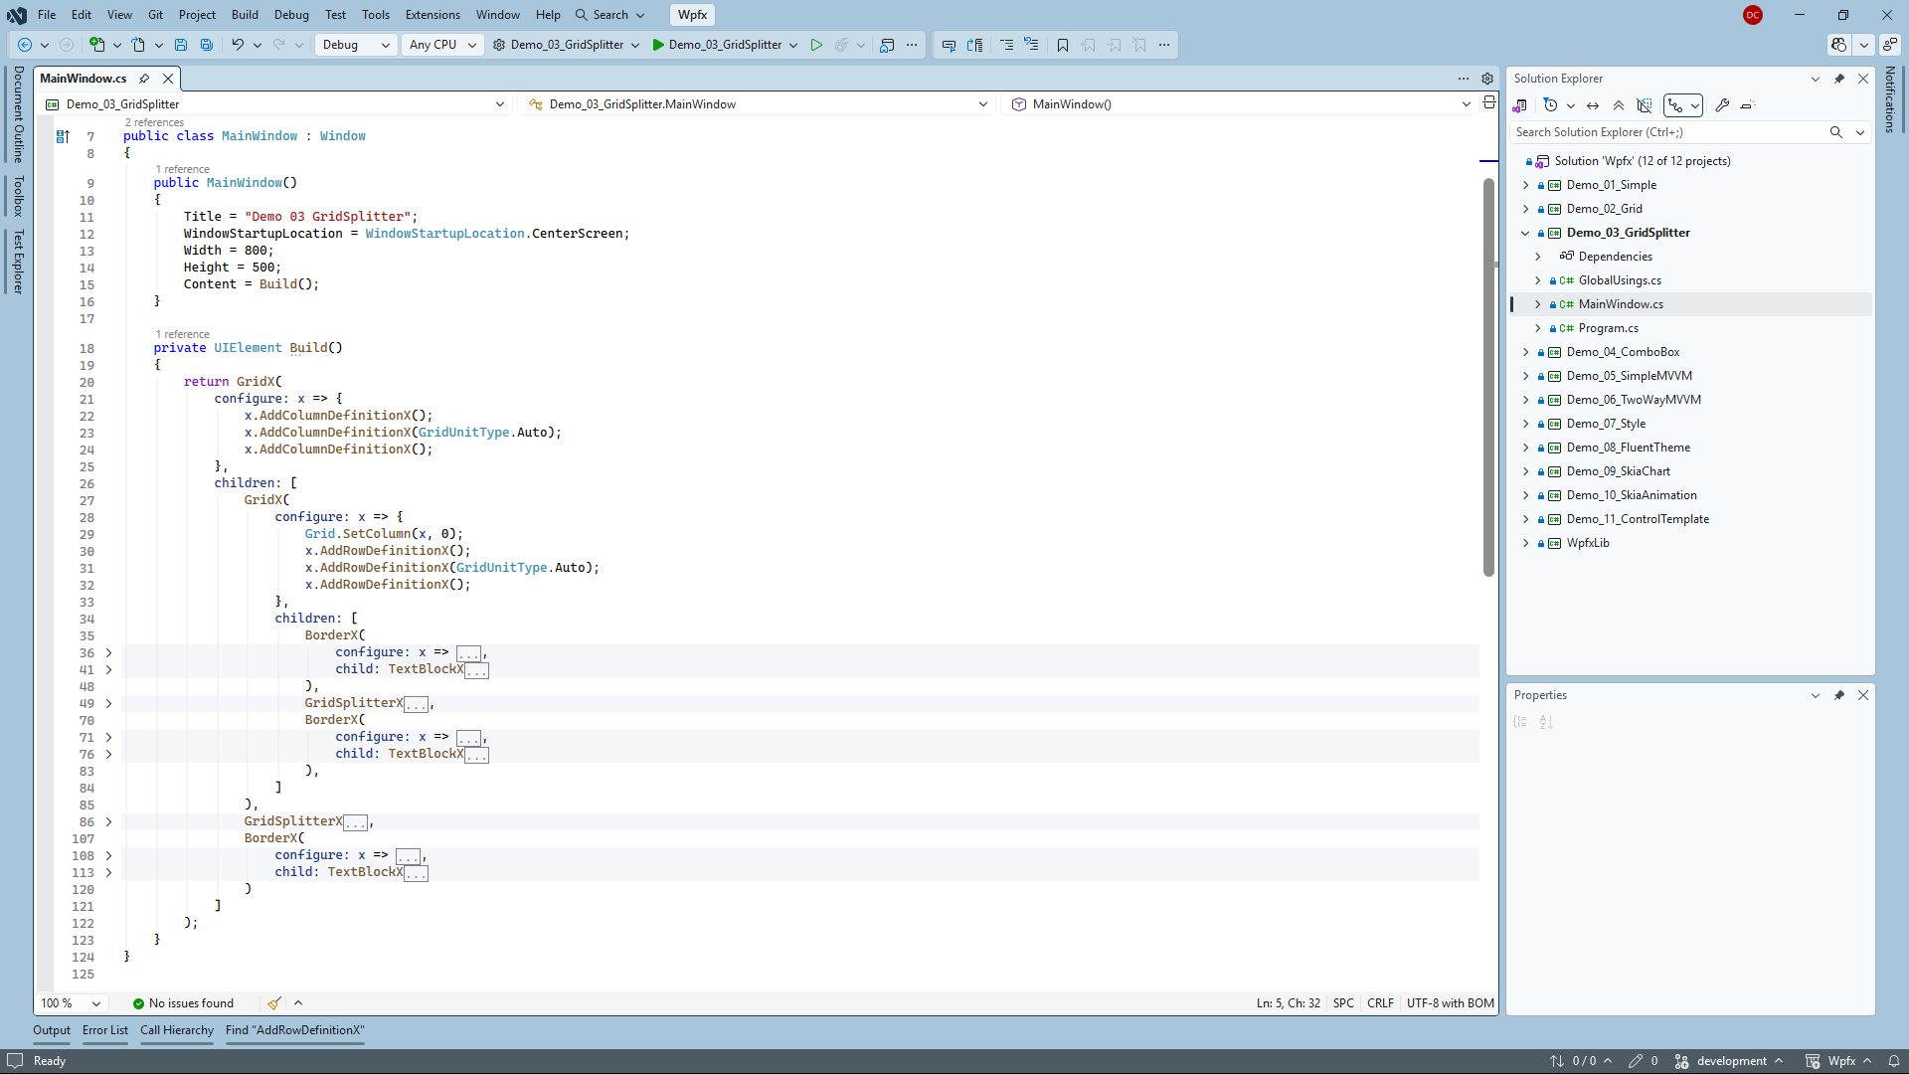This screenshot has height=1074, width=1909.
Task: Open Properties with the wrench icon
Action: point(1722,105)
